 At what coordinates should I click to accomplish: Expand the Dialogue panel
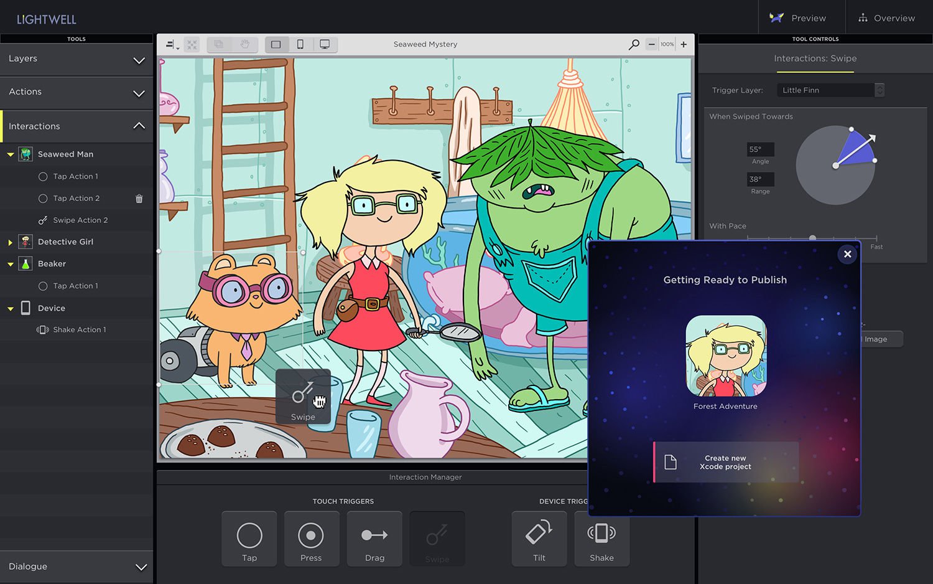tap(77, 567)
